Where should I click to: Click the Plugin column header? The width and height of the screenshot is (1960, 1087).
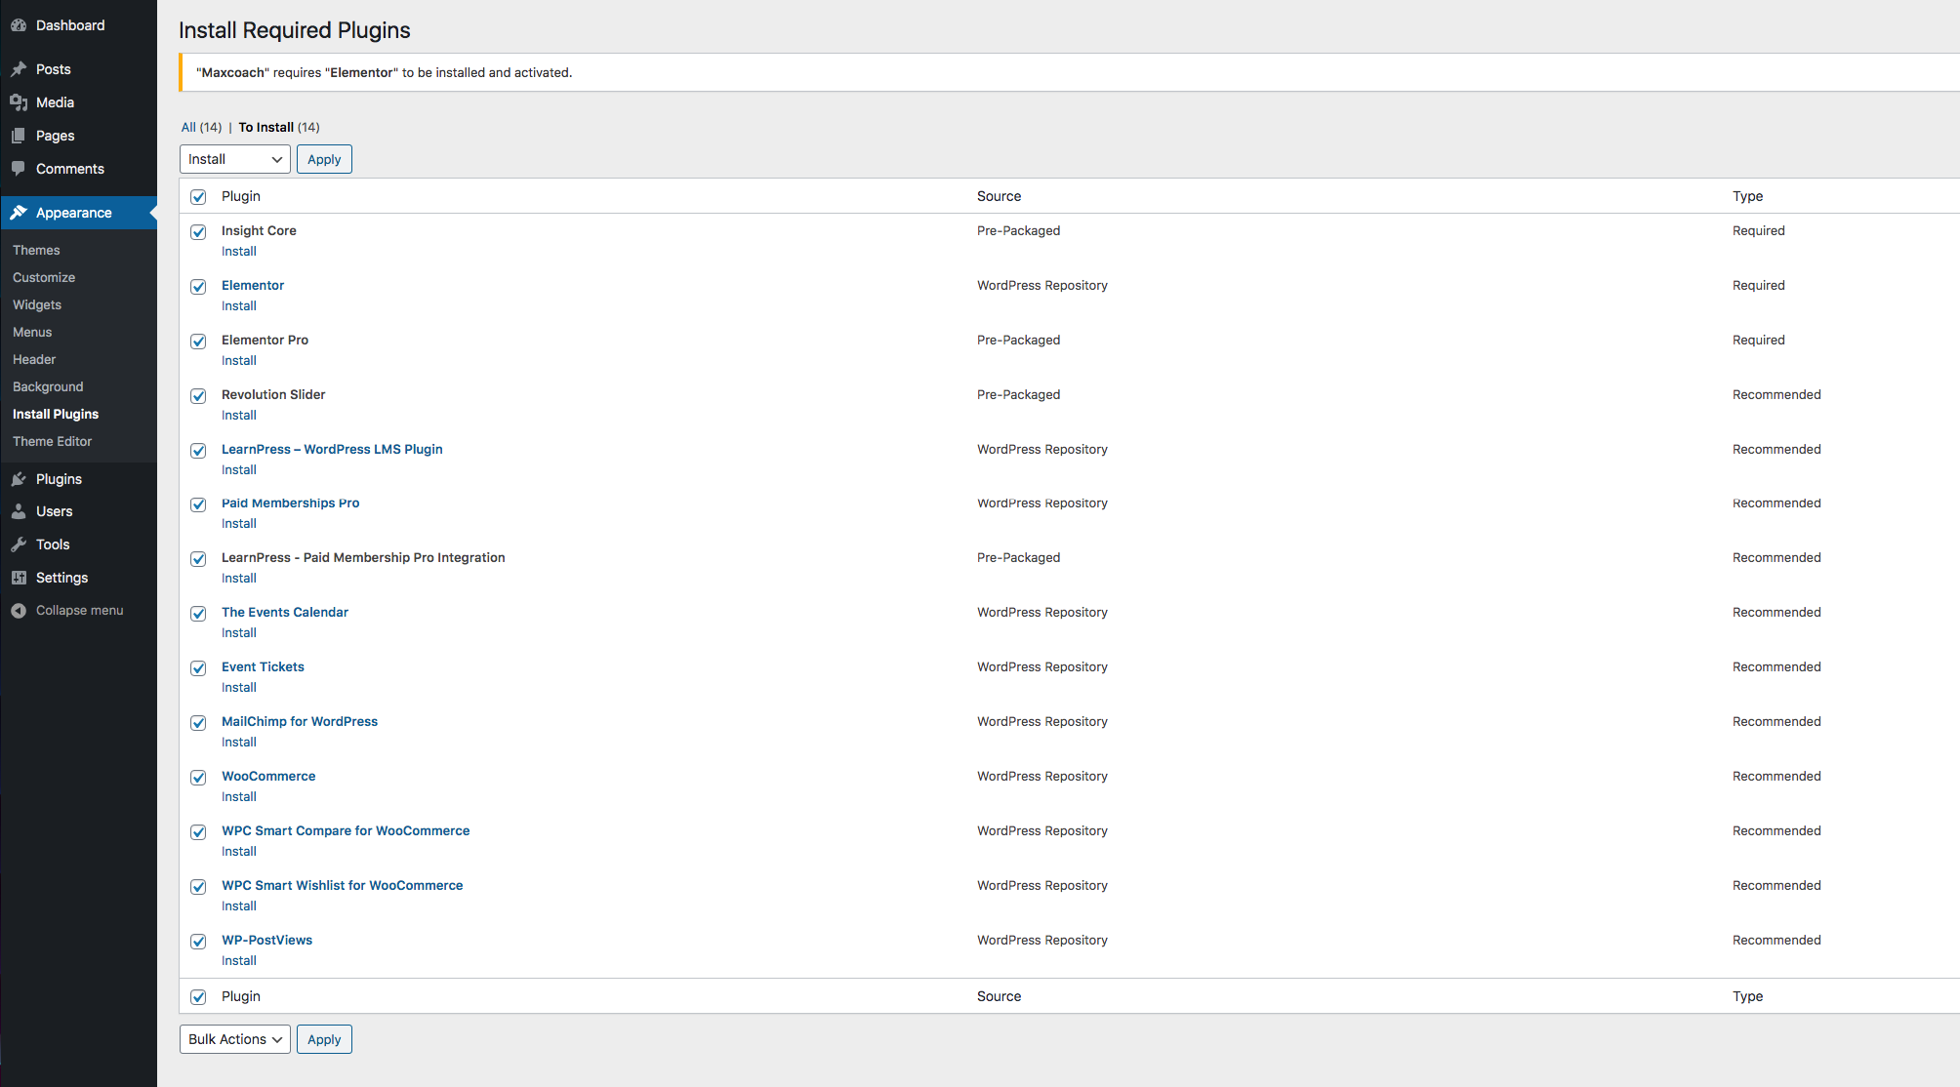pos(241,196)
